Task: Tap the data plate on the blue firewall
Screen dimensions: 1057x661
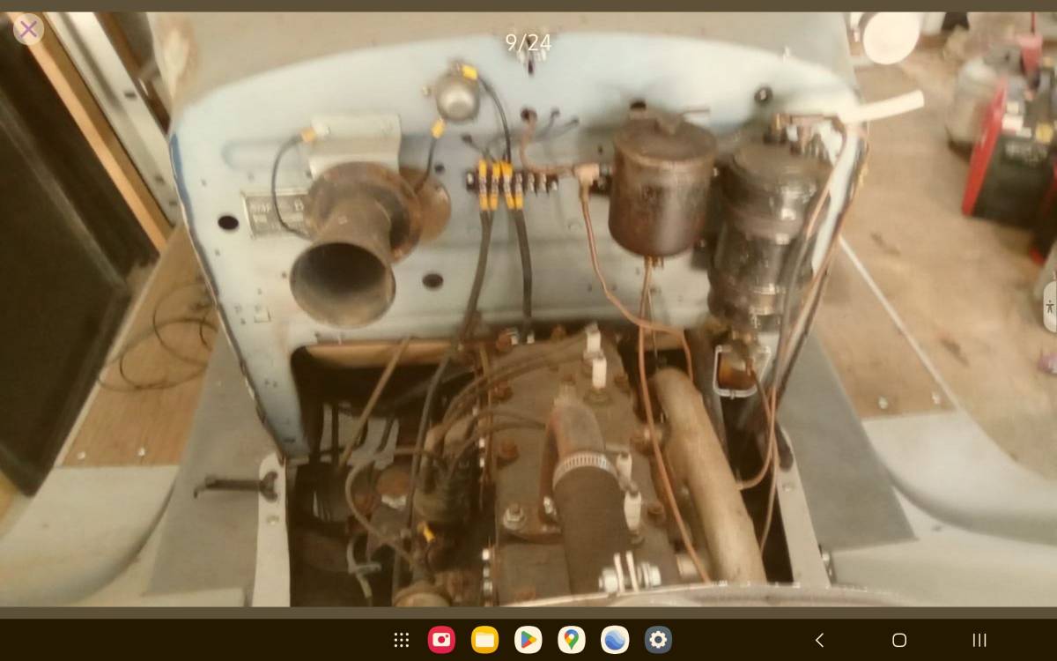Action: (273, 214)
